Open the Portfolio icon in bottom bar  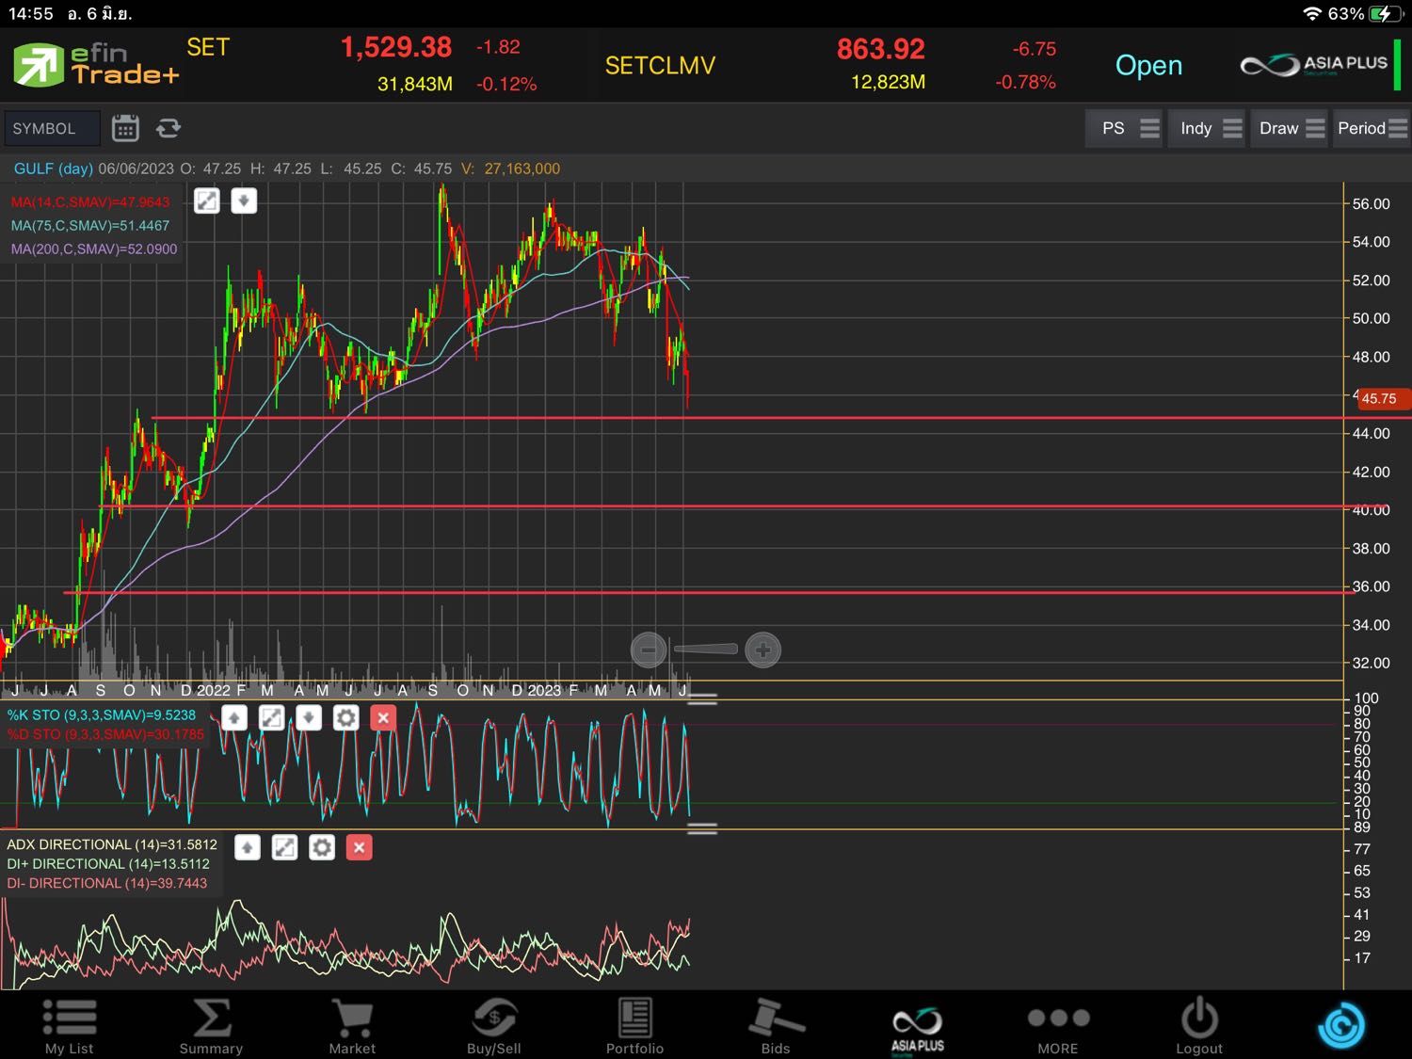634,1026
